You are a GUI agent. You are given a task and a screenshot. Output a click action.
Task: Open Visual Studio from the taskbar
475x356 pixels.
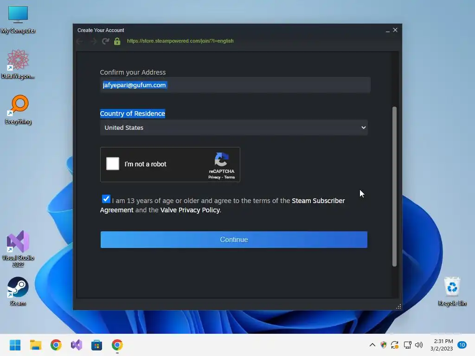(x=77, y=345)
